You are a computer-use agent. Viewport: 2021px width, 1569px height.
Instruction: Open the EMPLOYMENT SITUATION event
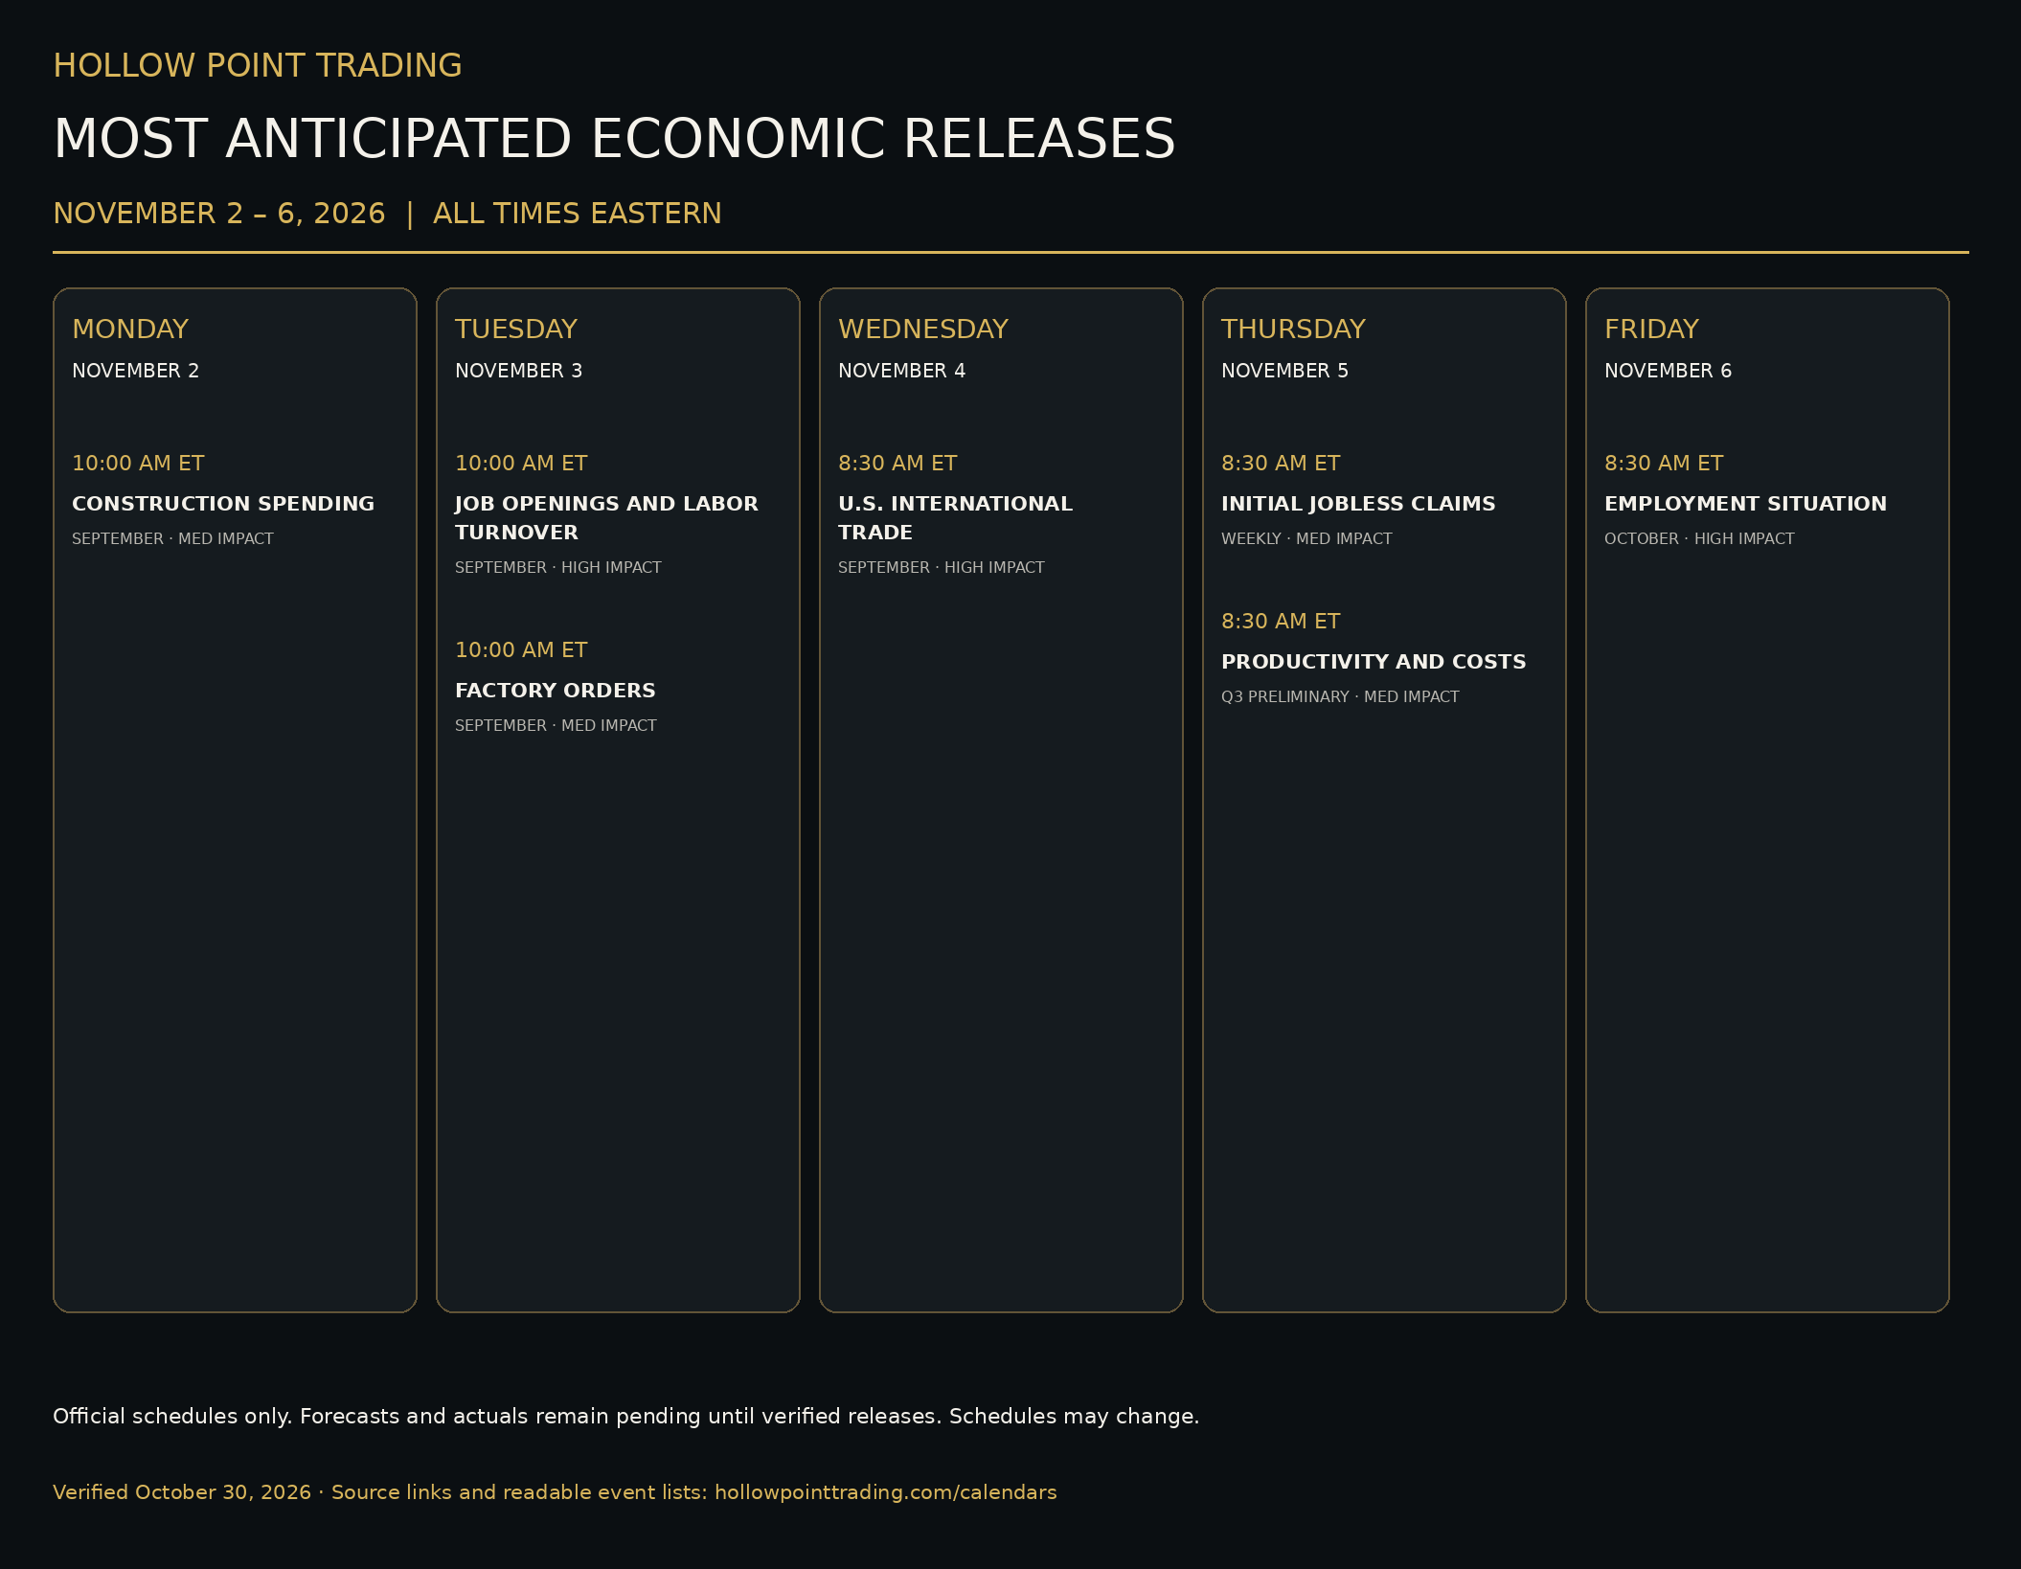coord(1745,503)
